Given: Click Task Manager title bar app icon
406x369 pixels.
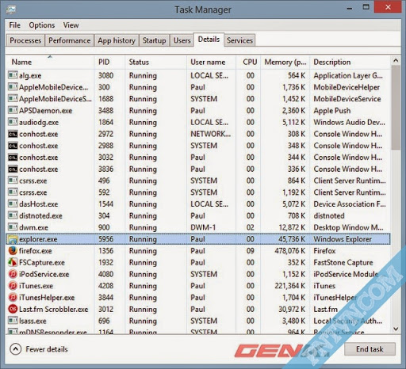Looking at the screenshot, I should click(x=11, y=10).
